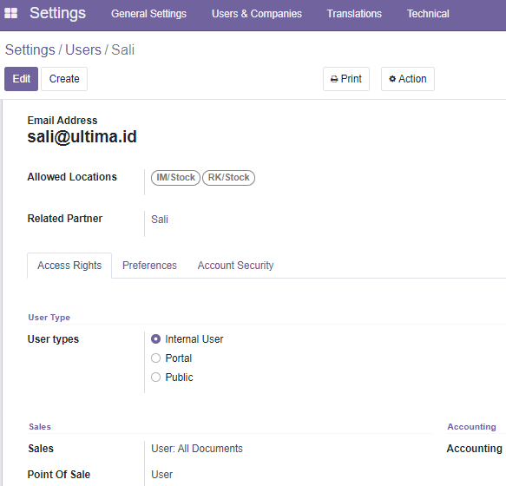
Task: Expand the Technical menu
Action: 428,14
